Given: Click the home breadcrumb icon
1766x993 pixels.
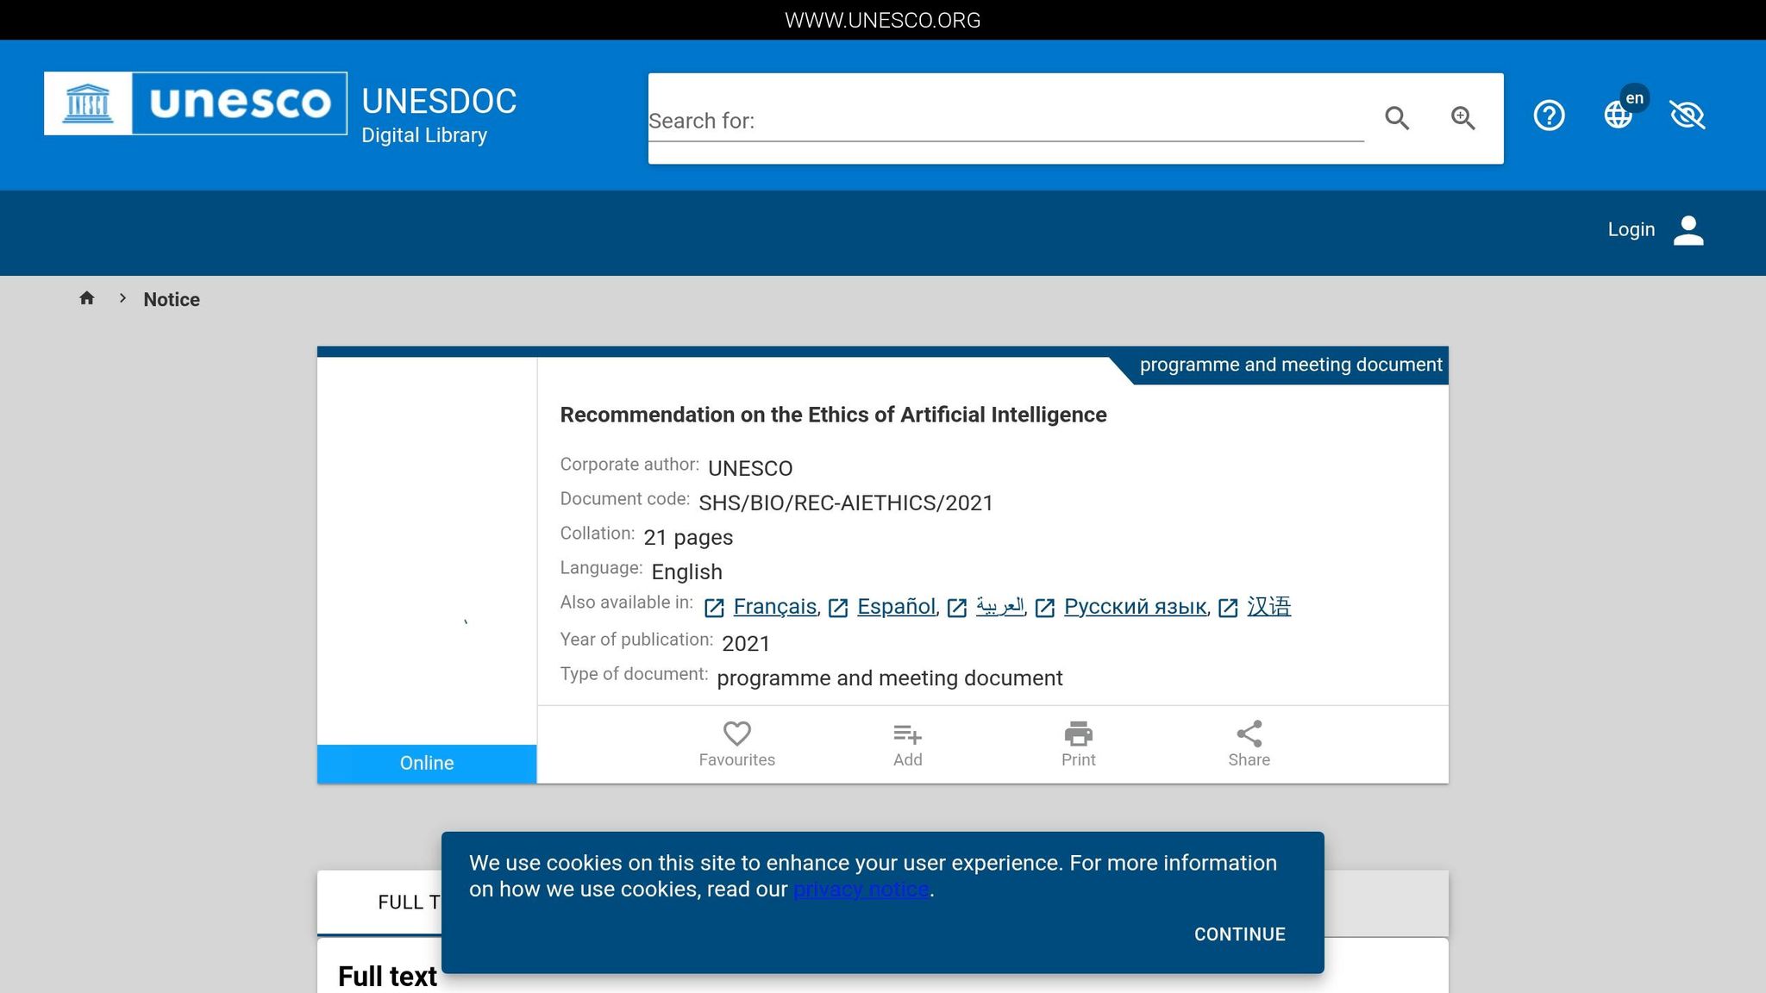Looking at the screenshot, I should click(x=87, y=297).
